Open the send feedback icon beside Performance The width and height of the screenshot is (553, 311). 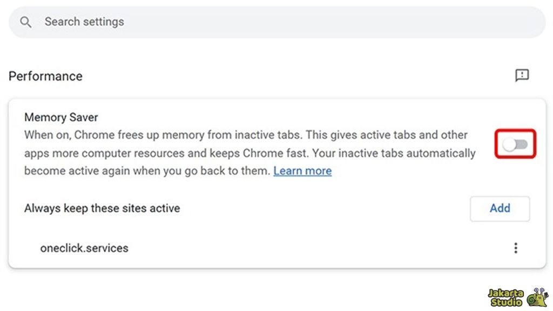[x=522, y=76]
